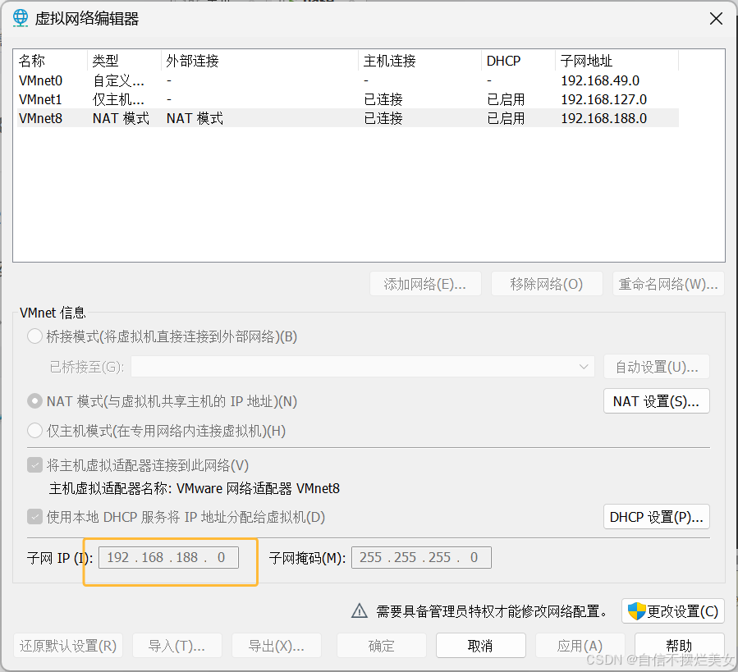Click the 类型 column header
The image size is (738, 672).
click(x=124, y=61)
